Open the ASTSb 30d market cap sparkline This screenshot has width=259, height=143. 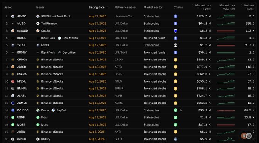pyautogui.click(x=226, y=67)
